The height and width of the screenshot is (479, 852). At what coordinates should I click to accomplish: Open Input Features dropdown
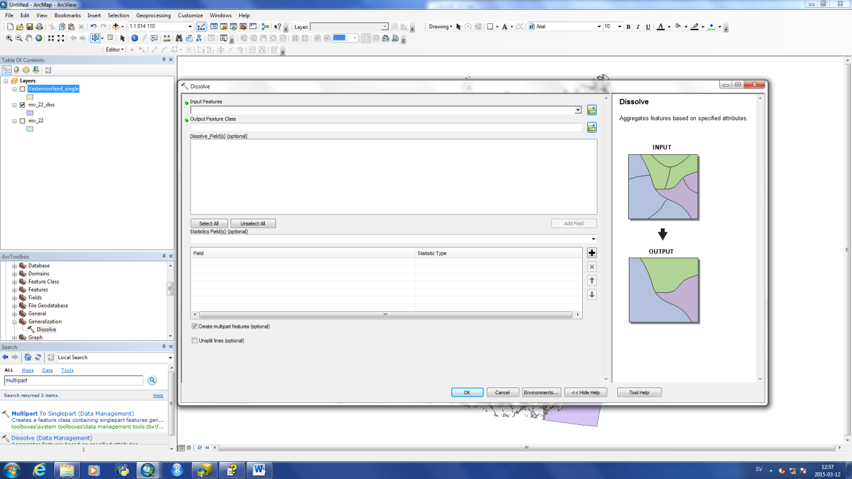click(578, 110)
